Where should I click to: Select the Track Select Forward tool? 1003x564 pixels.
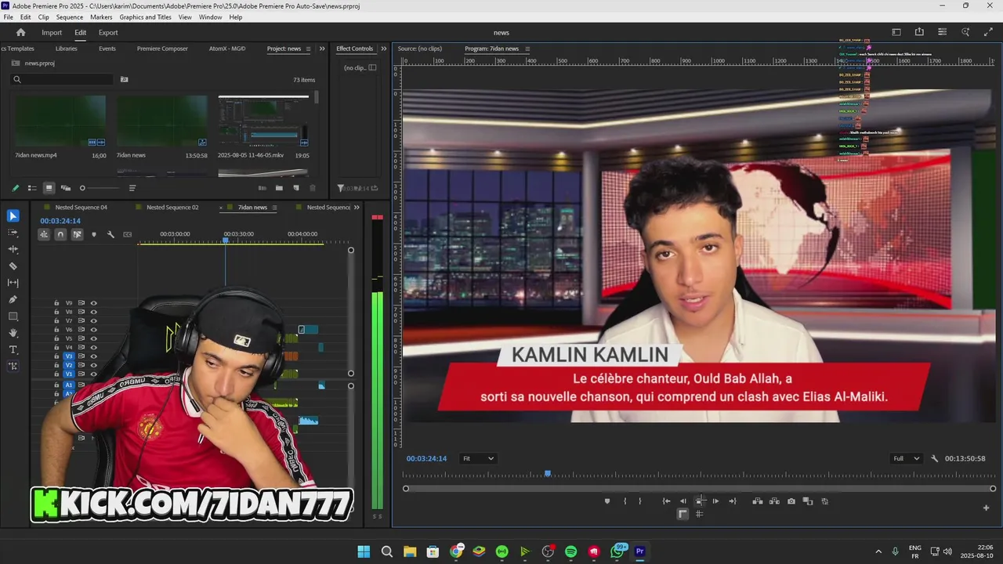click(13, 233)
